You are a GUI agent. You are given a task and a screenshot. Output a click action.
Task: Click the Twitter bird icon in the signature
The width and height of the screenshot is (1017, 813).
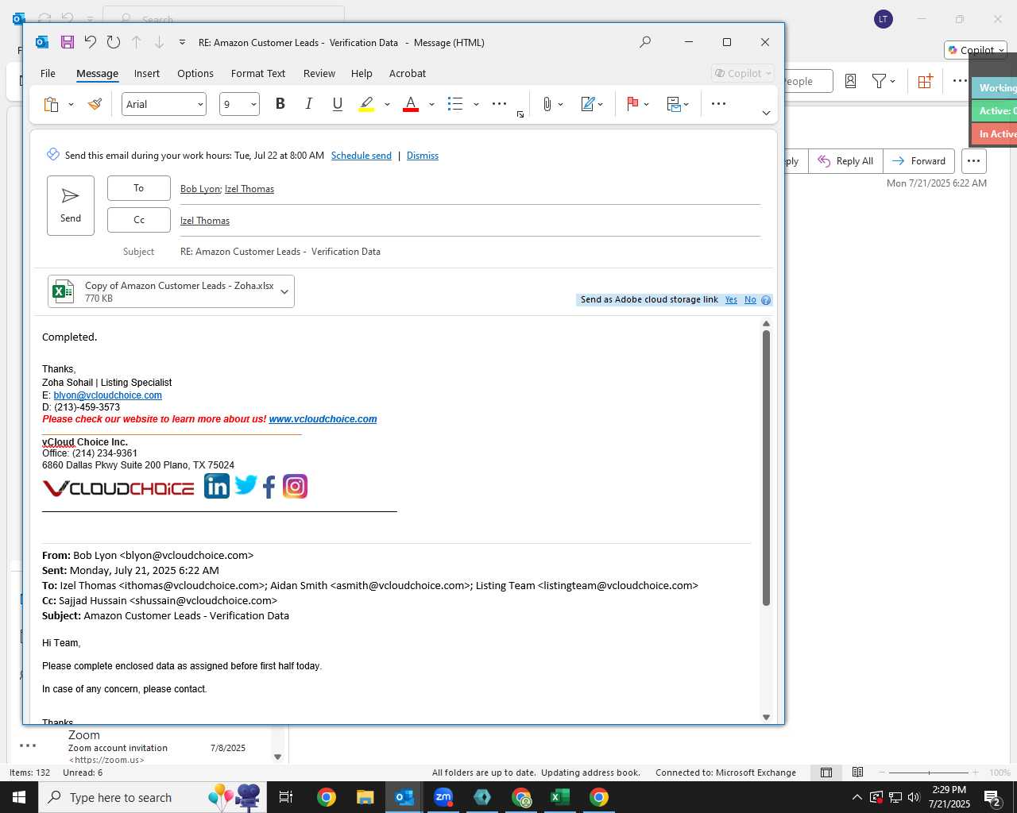pos(246,484)
